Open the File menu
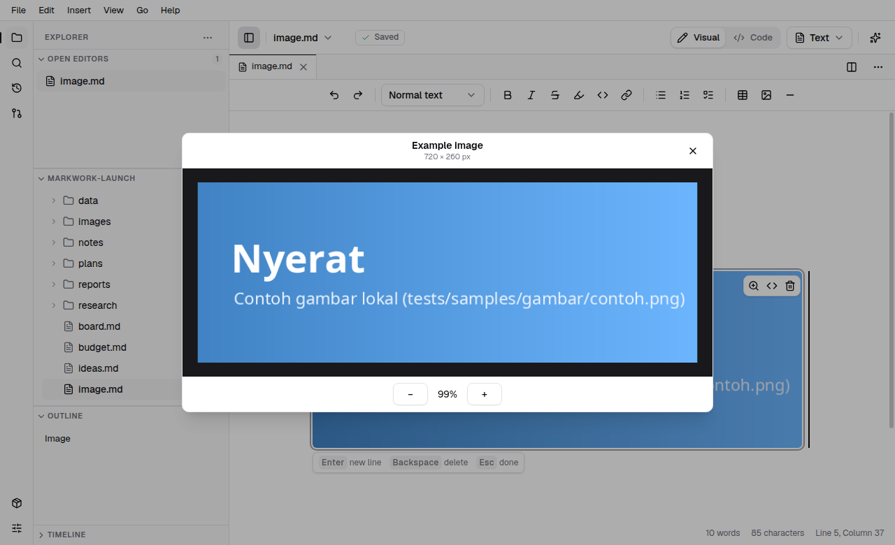Viewport: 895px width, 545px height. [18, 10]
